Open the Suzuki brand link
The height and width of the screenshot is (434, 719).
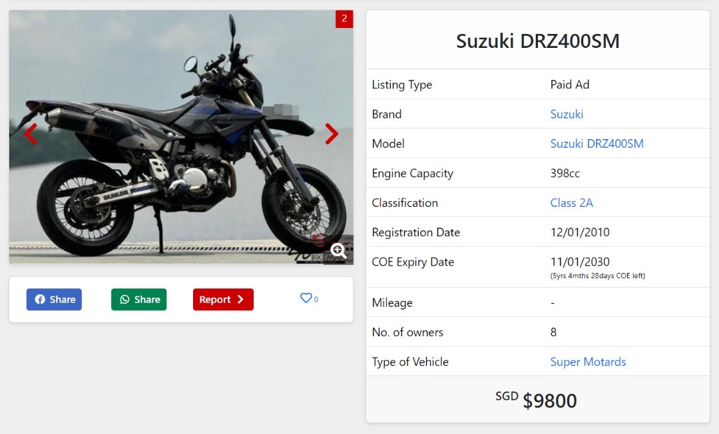(567, 114)
